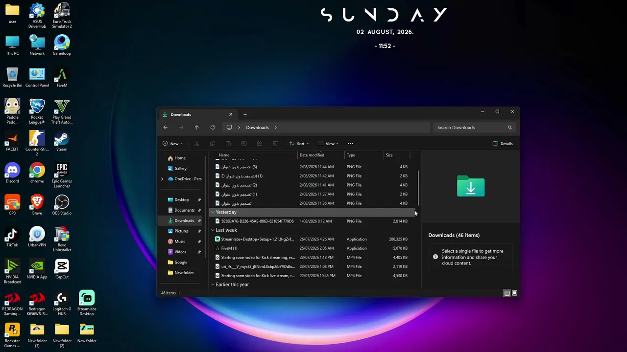Collapse the Earlier this year group
This screenshot has width=627, height=352.
pos(213,285)
